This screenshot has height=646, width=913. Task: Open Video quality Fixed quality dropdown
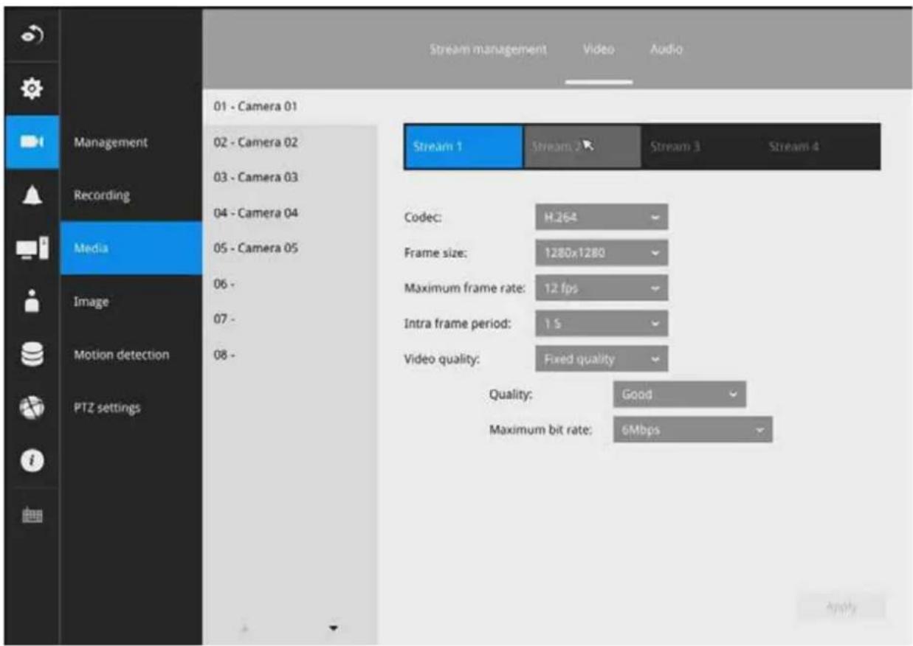tap(602, 359)
